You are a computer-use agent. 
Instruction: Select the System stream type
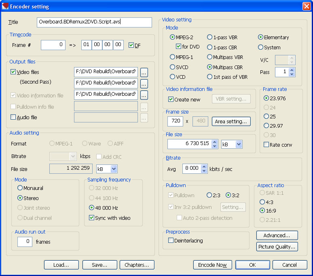pyautogui.click(x=260, y=47)
